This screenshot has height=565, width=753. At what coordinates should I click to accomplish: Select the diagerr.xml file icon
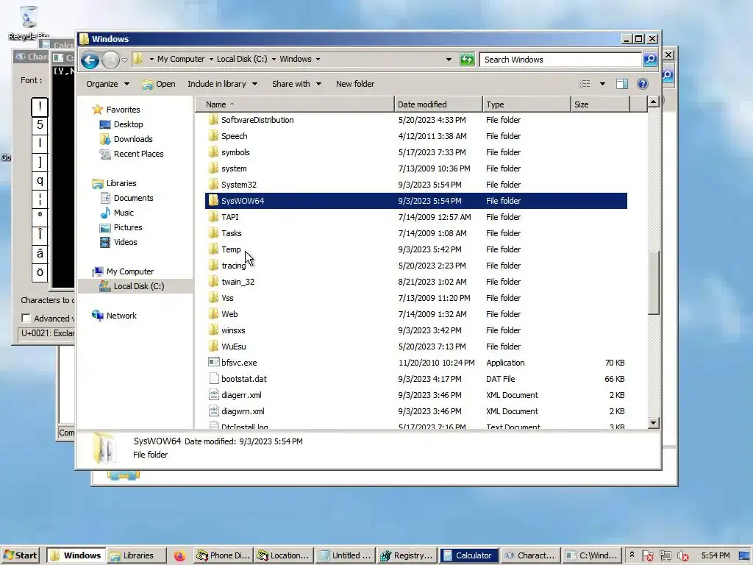(x=214, y=395)
